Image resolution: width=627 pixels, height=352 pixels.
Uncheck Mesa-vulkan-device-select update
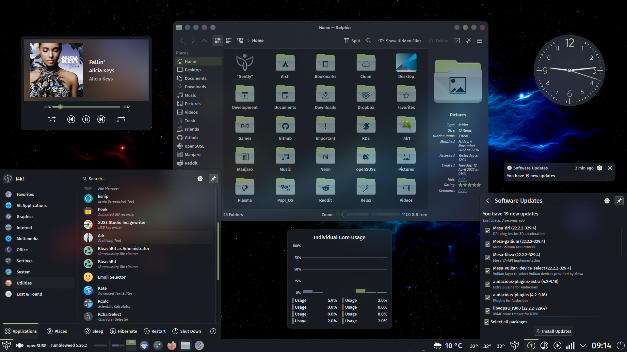(x=488, y=271)
